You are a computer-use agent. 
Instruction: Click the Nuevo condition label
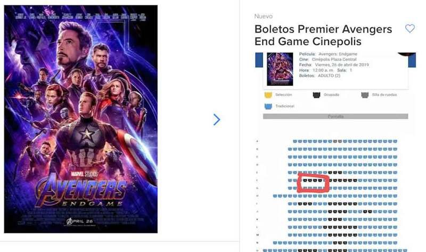pyautogui.click(x=263, y=17)
